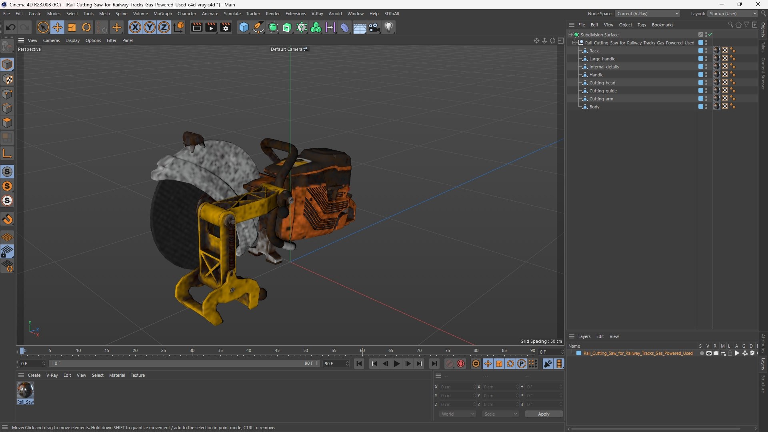Image resolution: width=768 pixels, height=432 pixels.
Task: Open the Objects panel Tags menu
Action: coord(642,25)
